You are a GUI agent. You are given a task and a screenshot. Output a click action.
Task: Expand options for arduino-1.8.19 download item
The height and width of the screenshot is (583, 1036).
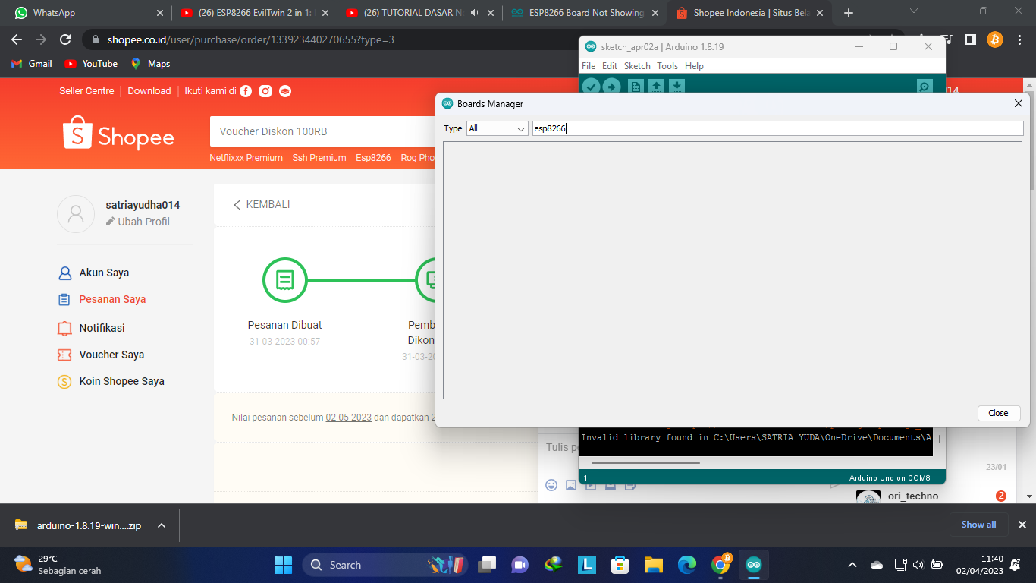pos(161,525)
